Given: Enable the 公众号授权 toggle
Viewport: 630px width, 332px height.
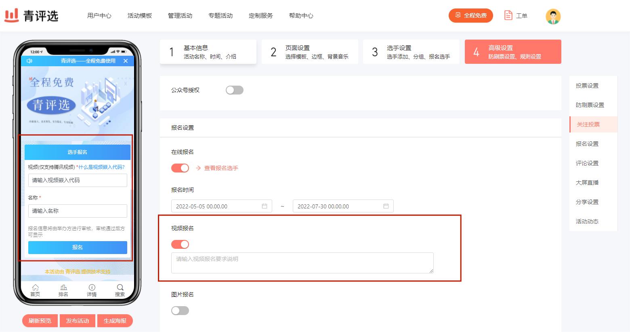Looking at the screenshot, I should 235,90.
